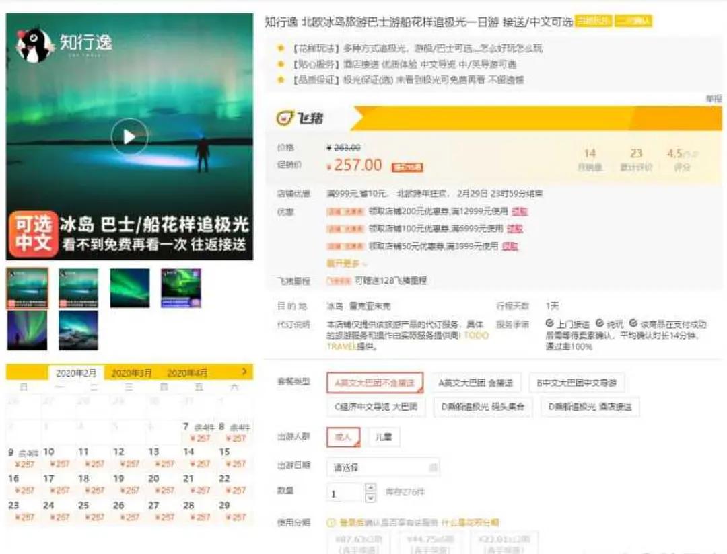Image resolution: width=727 pixels, height=554 pixels.
Task: Pick February 7 on the calendar
Action: click(199, 432)
